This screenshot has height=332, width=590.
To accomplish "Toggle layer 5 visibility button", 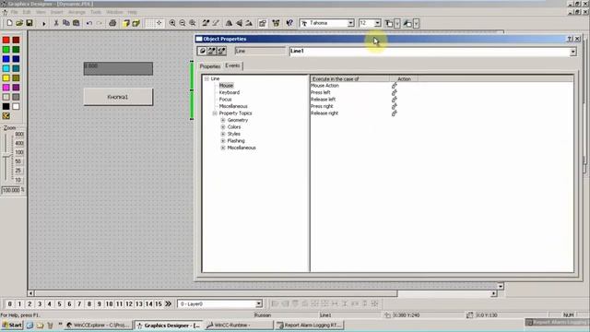I will click(x=59, y=303).
